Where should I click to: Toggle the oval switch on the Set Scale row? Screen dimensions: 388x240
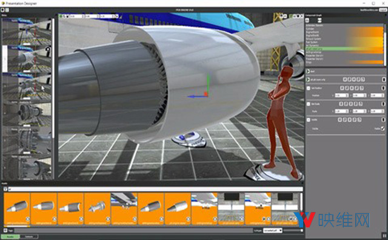point(383,104)
